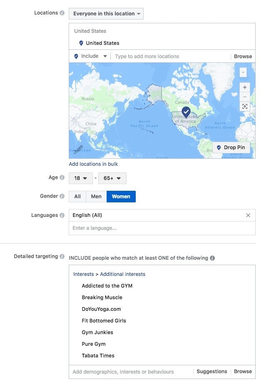Click Add locations in bulk link
Viewport: 264px width, 384px height.
point(93,164)
